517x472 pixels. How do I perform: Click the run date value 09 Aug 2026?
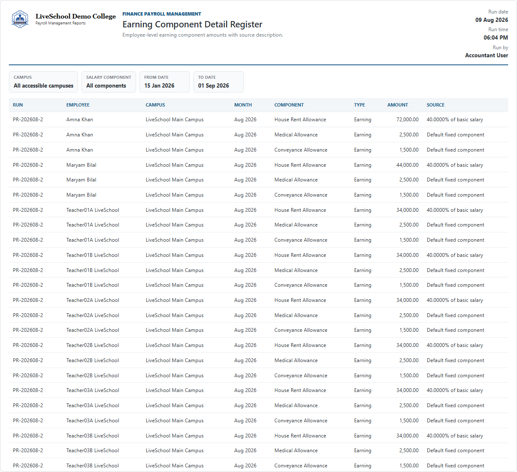click(x=492, y=20)
